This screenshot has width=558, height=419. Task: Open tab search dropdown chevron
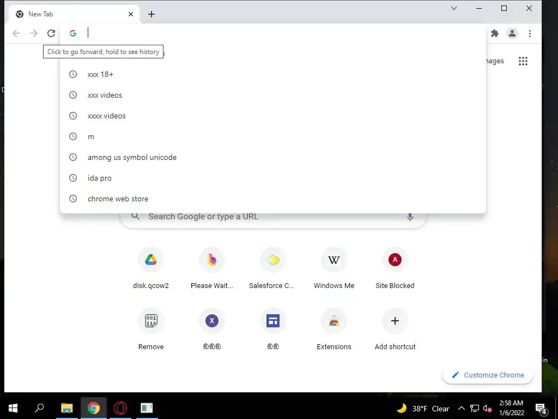coord(454,8)
